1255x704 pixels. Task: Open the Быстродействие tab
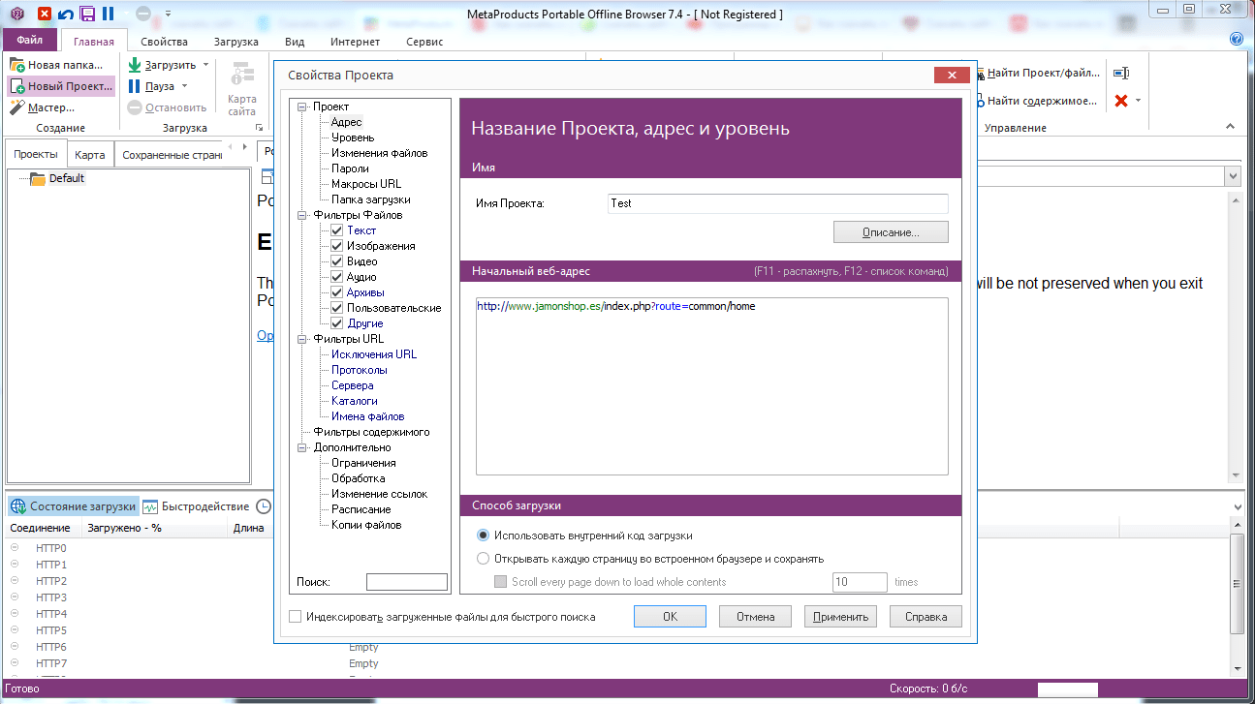196,506
